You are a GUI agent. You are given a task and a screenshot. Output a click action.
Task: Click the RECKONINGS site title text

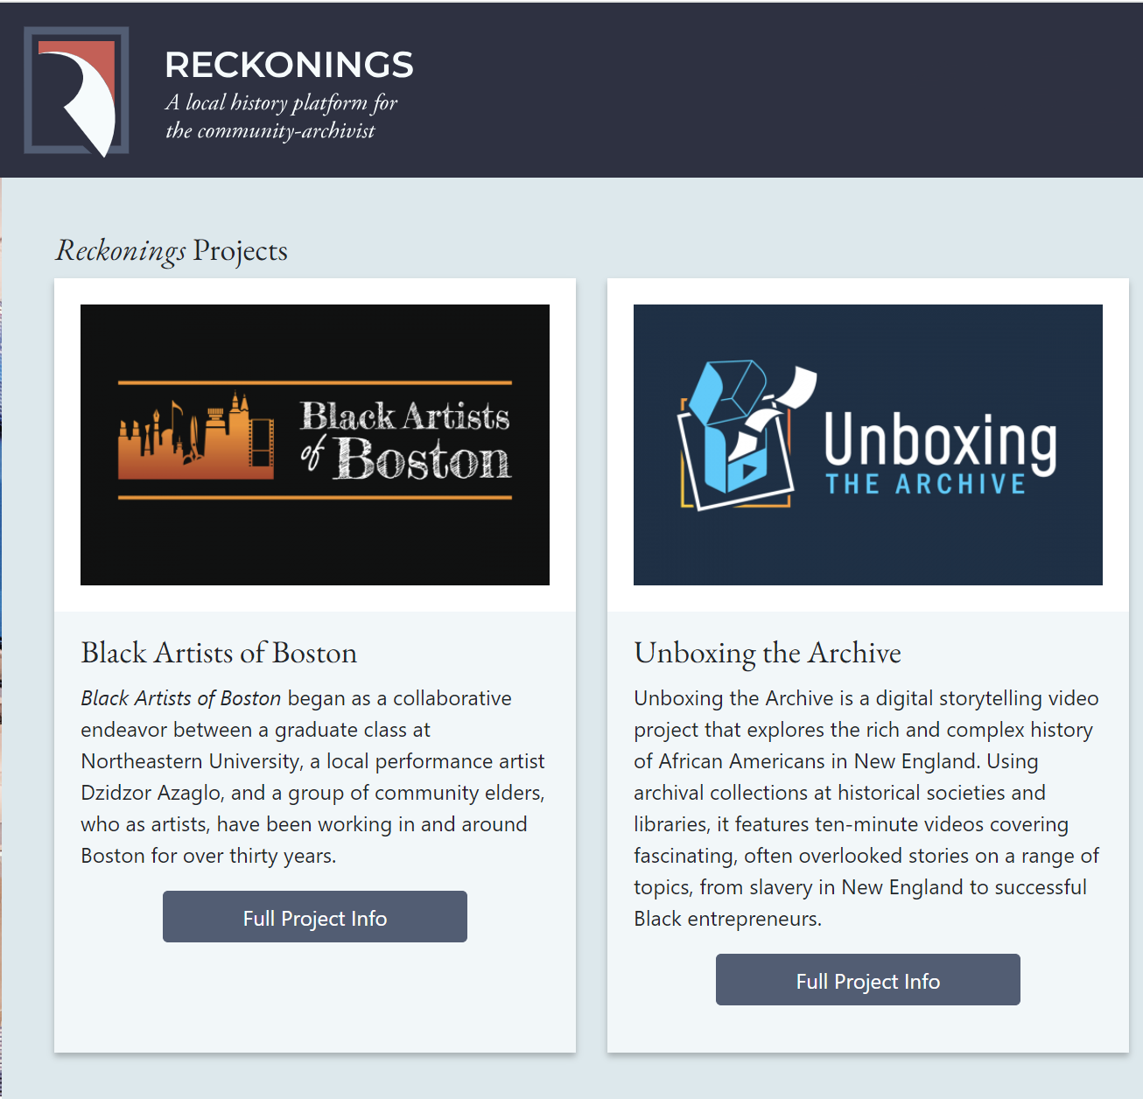[x=289, y=65]
